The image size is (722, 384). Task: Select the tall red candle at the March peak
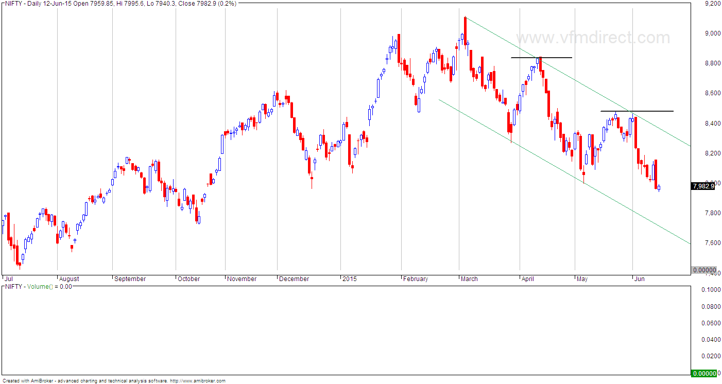pyautogui.click(x=466, y=31)
